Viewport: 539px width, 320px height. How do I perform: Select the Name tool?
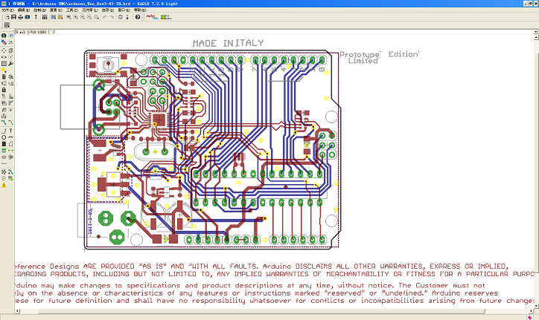pos(4,97)
